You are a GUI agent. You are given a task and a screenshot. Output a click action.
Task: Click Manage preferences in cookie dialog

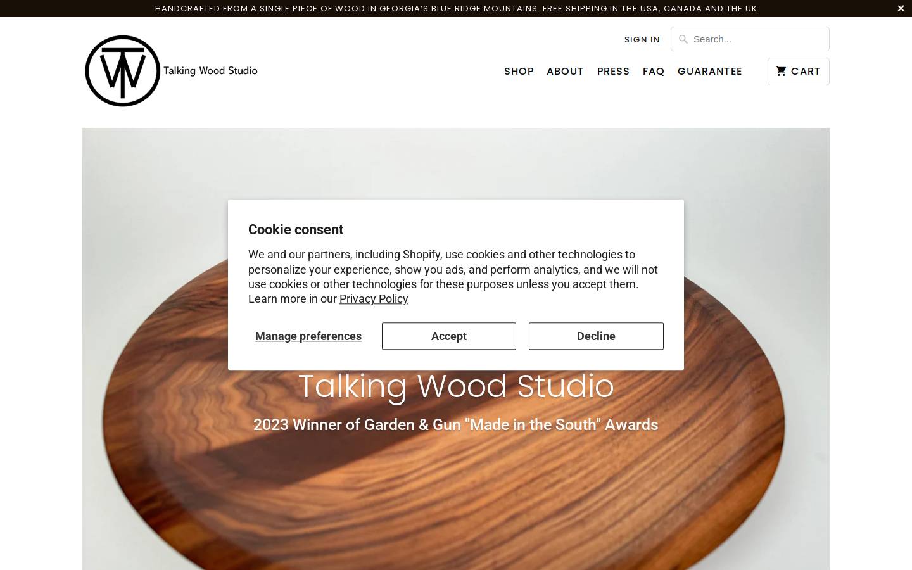point(308,336)
